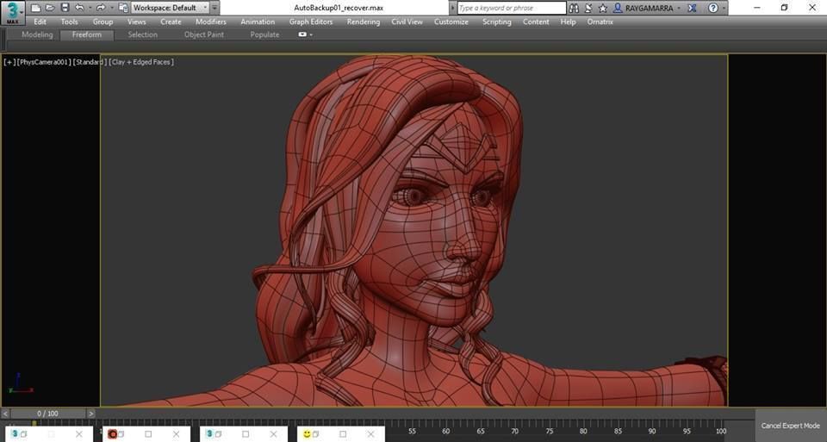Restore the minimized window with the smiley icon
Viewport: 827px width, 442px height.
click(318, 434)
